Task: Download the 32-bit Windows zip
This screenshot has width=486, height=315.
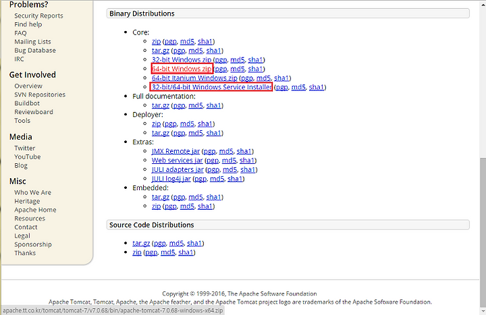Action: pos(182,59)
